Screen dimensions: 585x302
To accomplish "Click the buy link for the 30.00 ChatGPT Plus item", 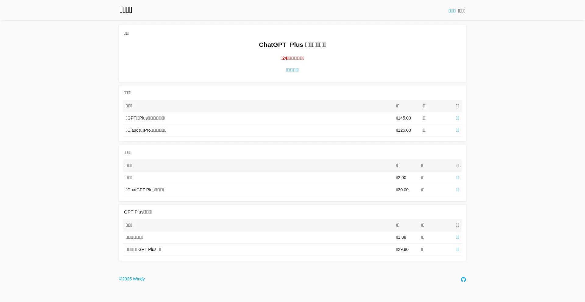I will [x=457, y=190].
